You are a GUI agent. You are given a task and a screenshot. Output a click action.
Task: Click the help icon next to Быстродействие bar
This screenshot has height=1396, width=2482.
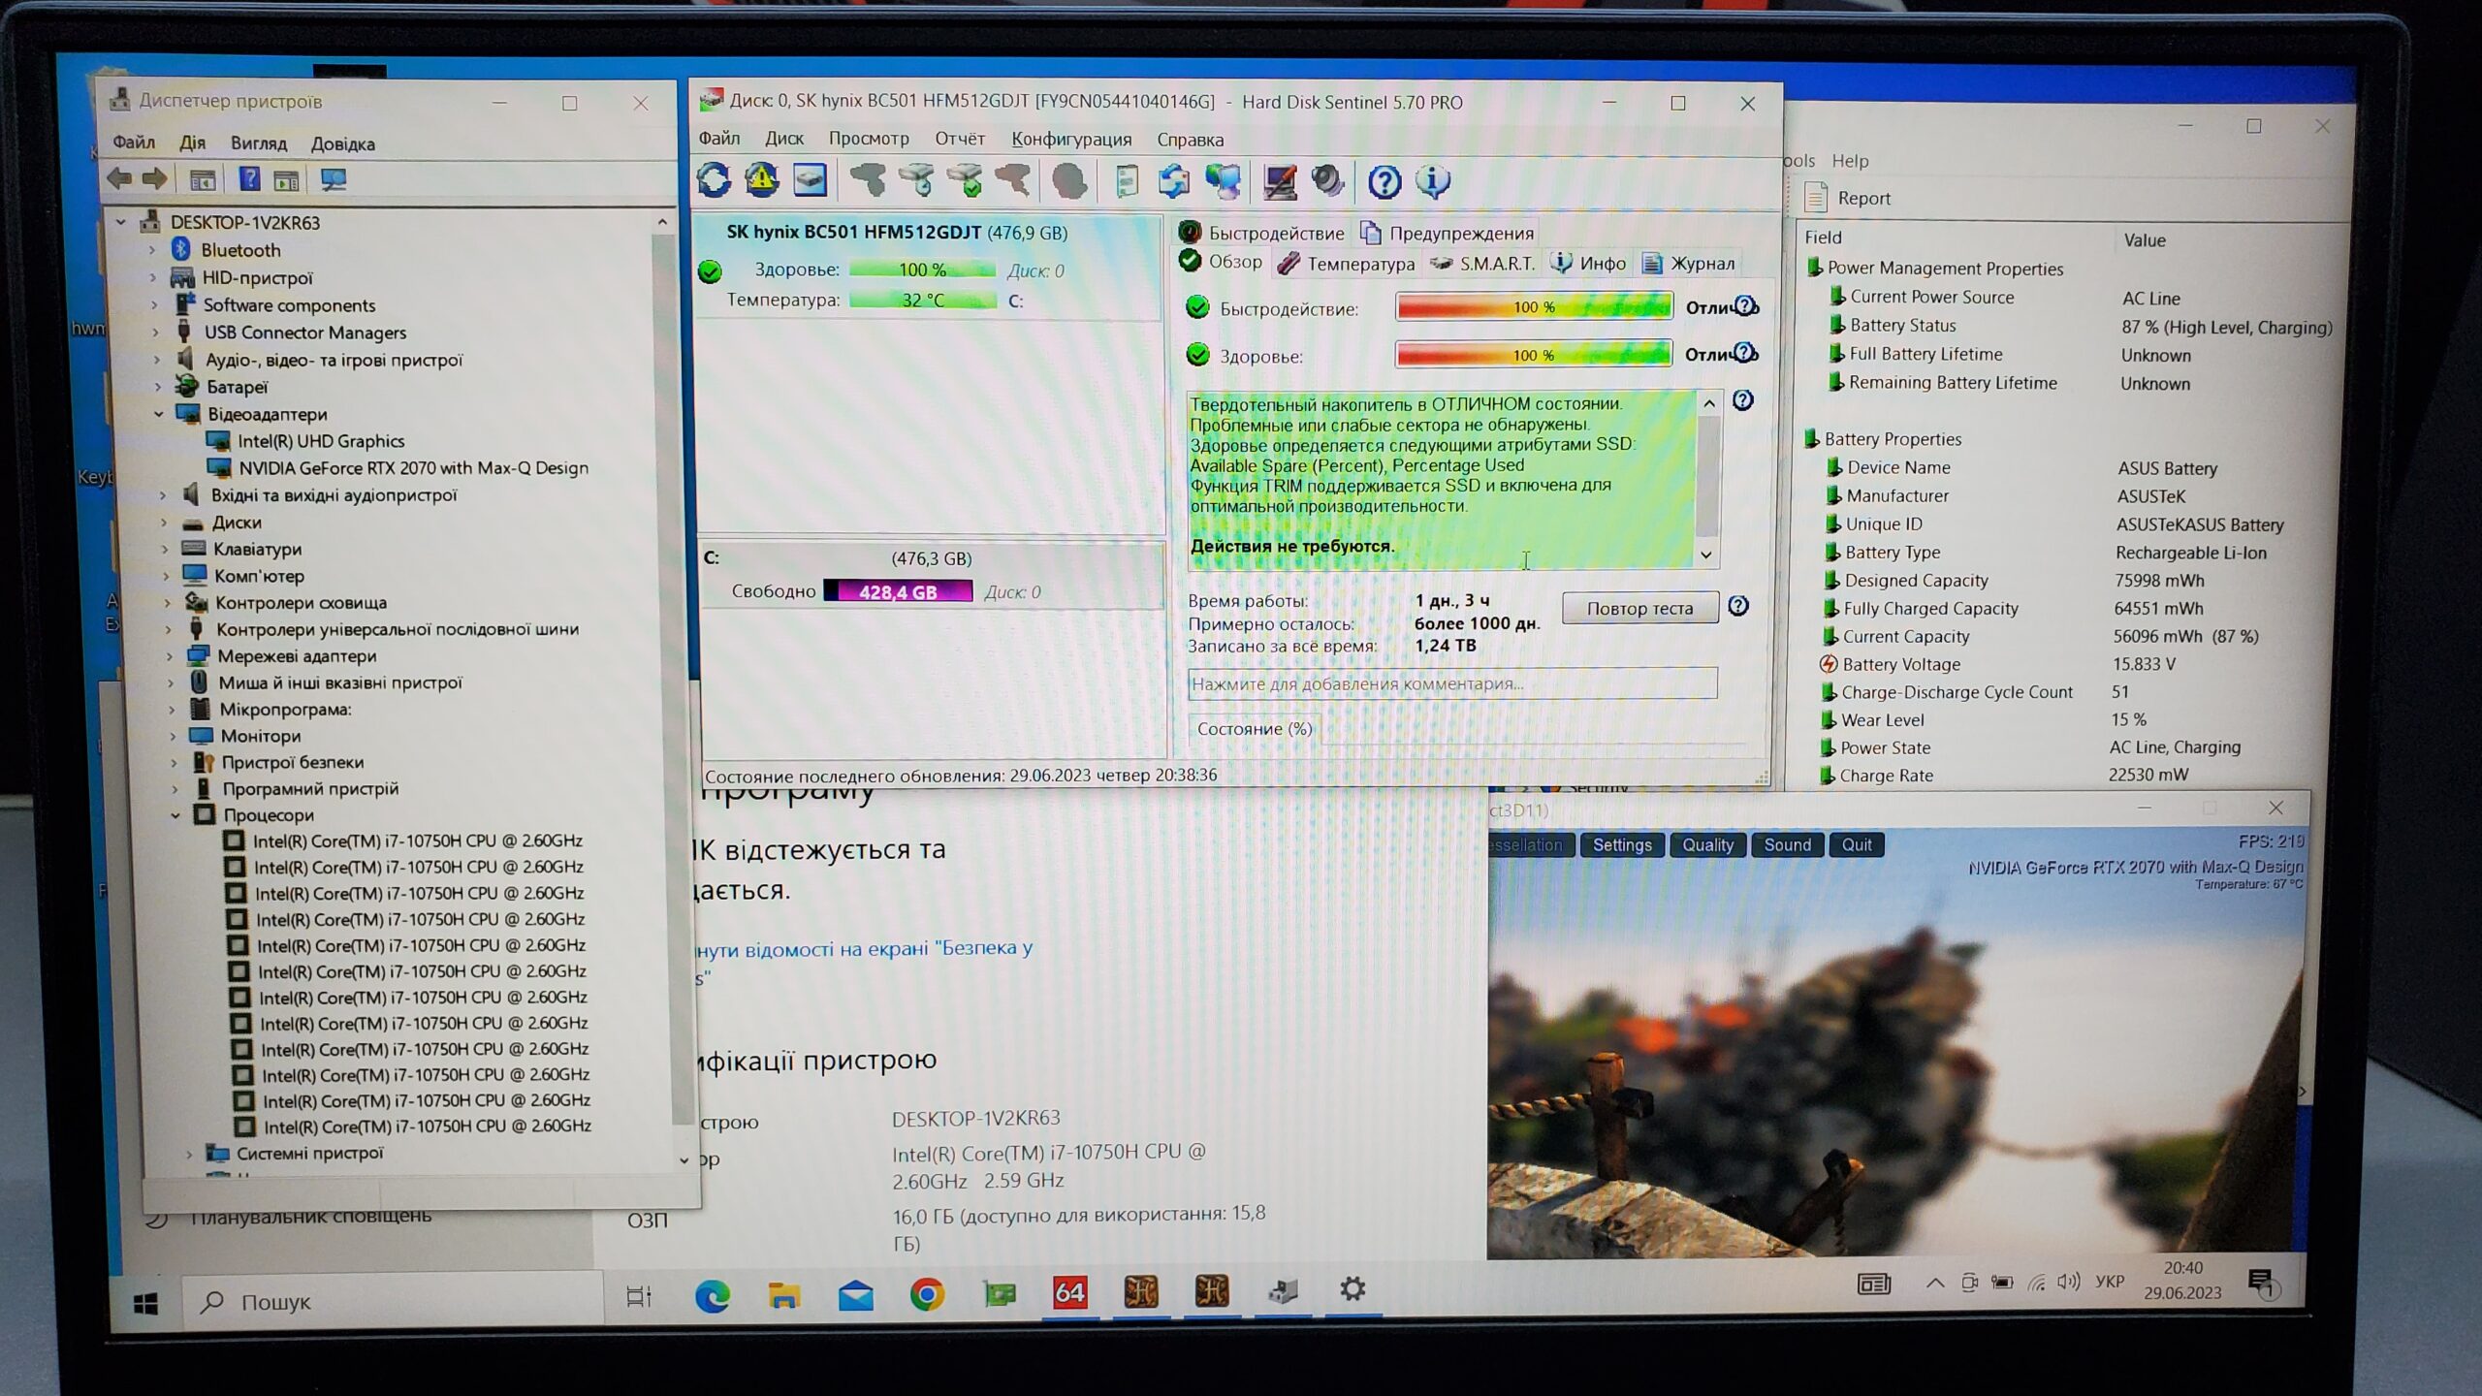[1746, 306]
